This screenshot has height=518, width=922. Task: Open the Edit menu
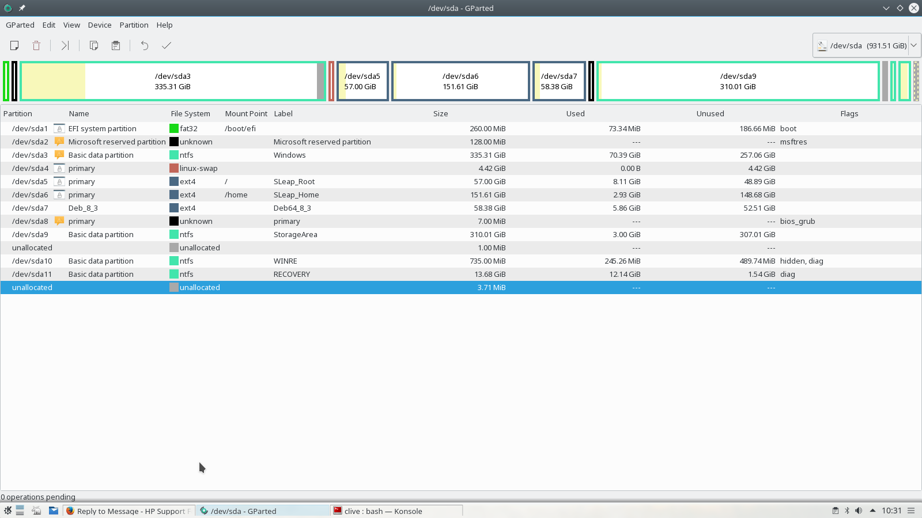point(49,25)
